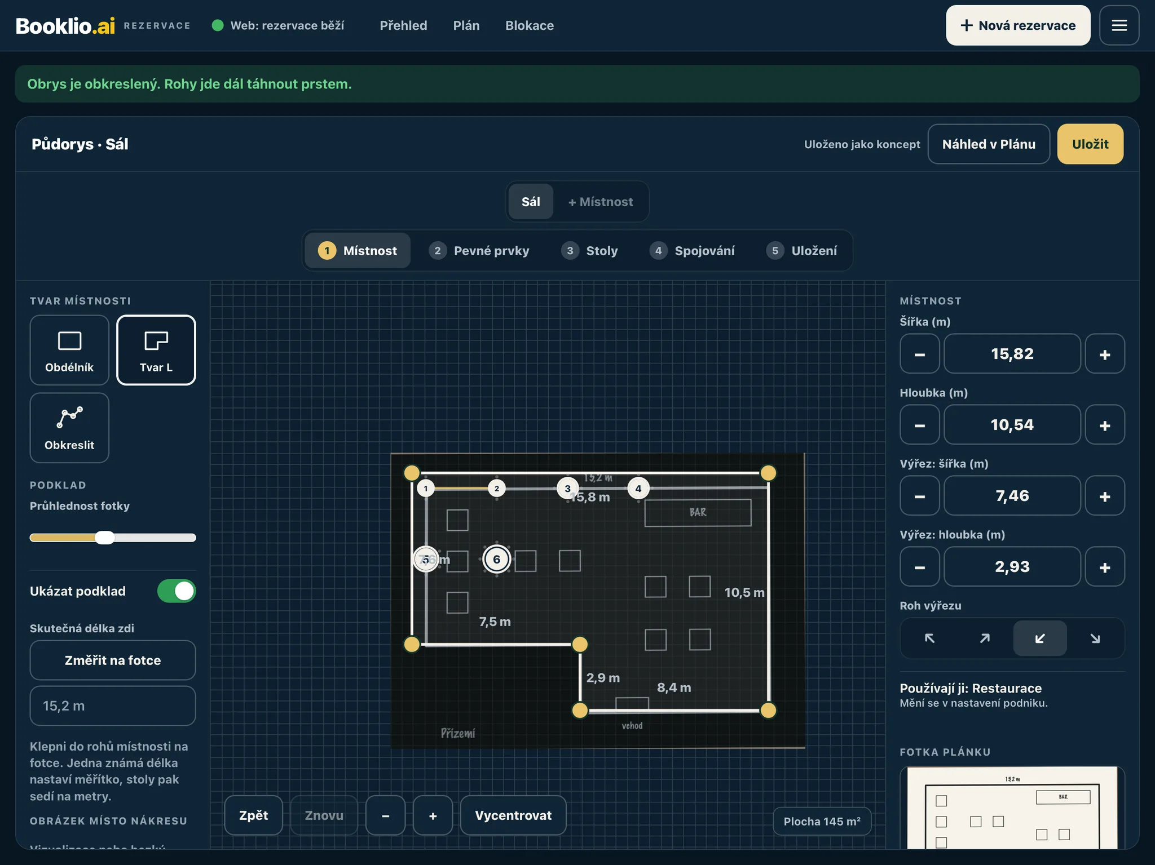This screenshot has height=865, width=1155.
Task: Create a Nová rezervace
Action: click(x=1018, y=25)
